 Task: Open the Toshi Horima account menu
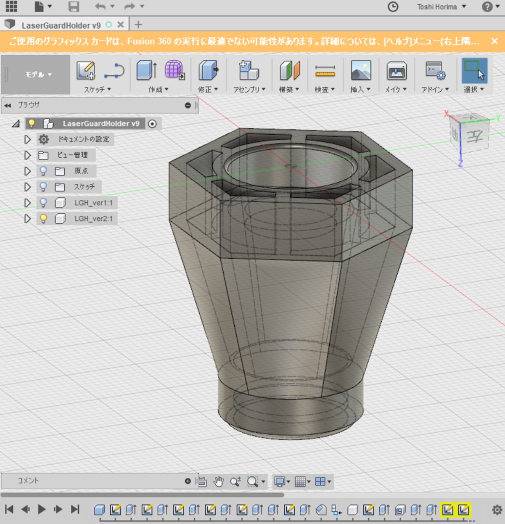(x=441, y=7)
